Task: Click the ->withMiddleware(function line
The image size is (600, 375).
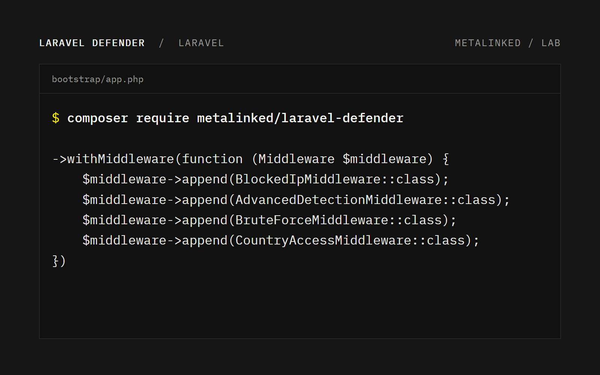Action: point(250,159)
